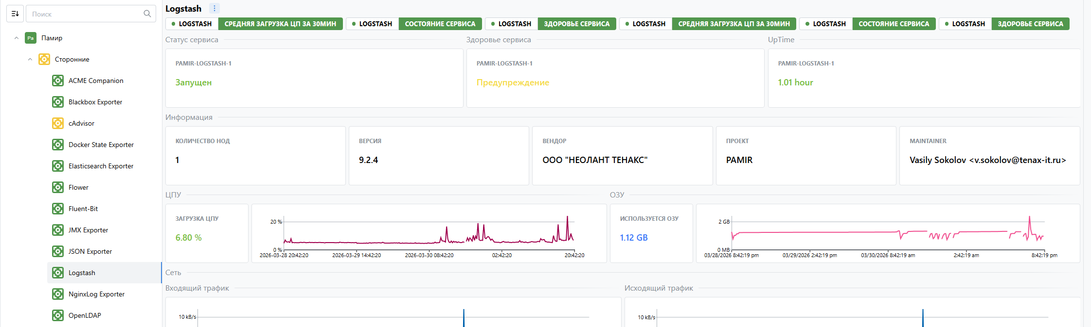
Task: Collapse the Сторонние group chevron
Action: point(30,59)
